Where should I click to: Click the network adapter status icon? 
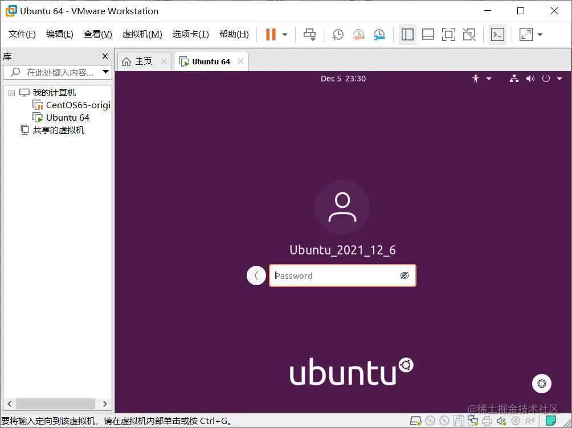point(473,421)
